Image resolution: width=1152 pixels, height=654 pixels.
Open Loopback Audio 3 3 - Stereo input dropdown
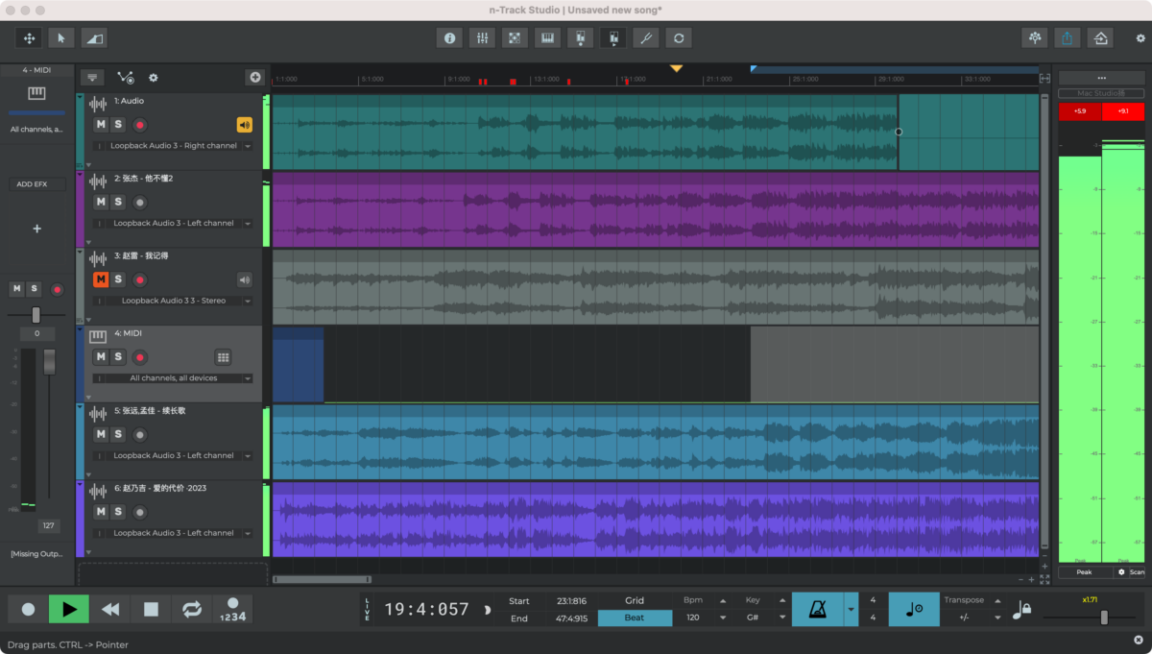tap(173, 301)
